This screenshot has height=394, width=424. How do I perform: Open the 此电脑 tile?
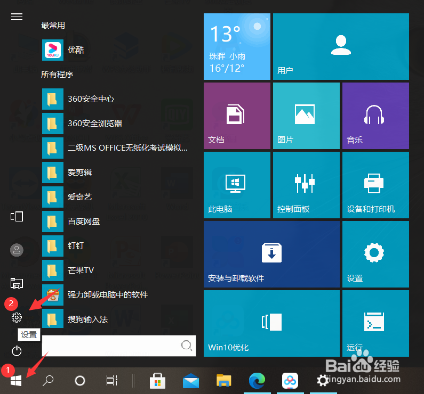click(x=237, y=185)
